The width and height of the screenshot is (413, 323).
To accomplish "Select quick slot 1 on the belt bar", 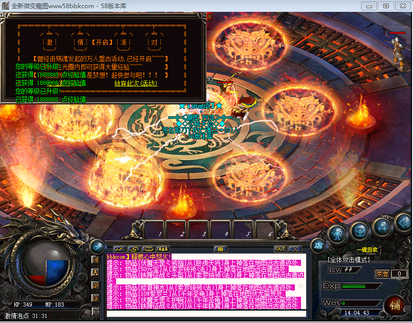I will tap(155, 230).
